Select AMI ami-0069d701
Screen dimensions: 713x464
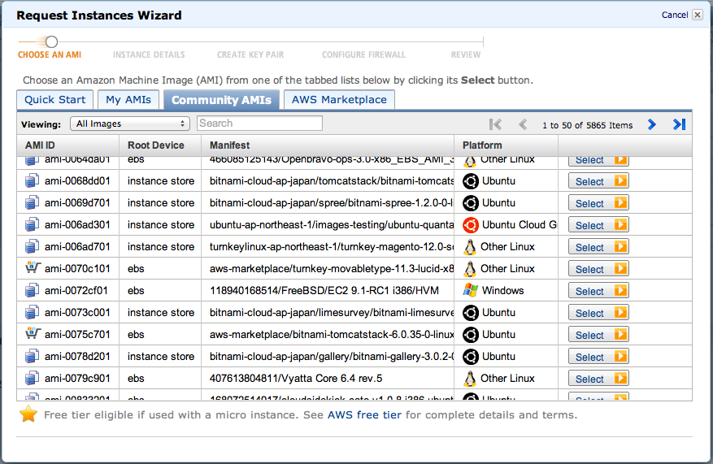pos(598,202)
